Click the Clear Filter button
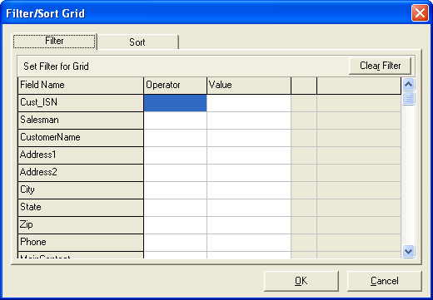Viewport: 433px width, 300px height. pos(380,66)
